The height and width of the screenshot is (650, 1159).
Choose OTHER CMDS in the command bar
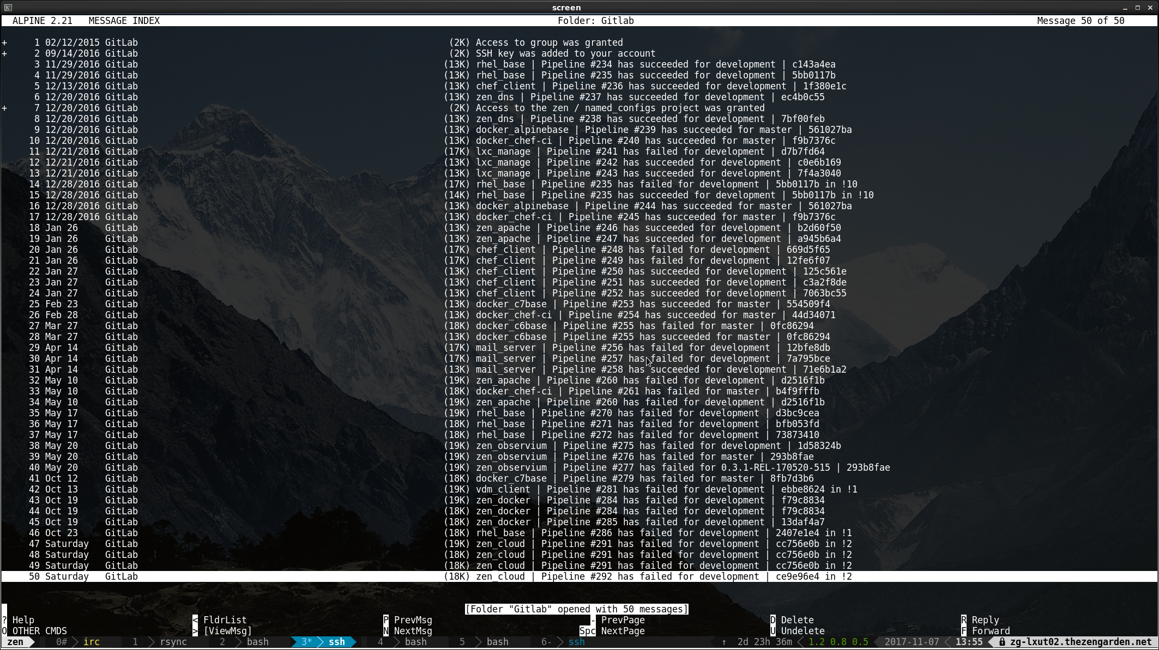(34, 631)
